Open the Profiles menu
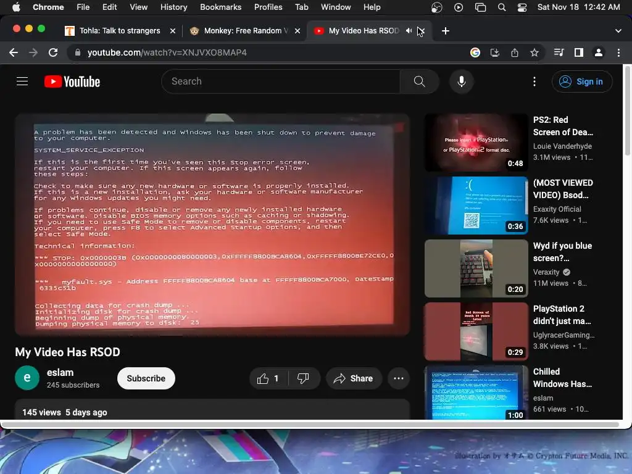 [x=268, y=7]
